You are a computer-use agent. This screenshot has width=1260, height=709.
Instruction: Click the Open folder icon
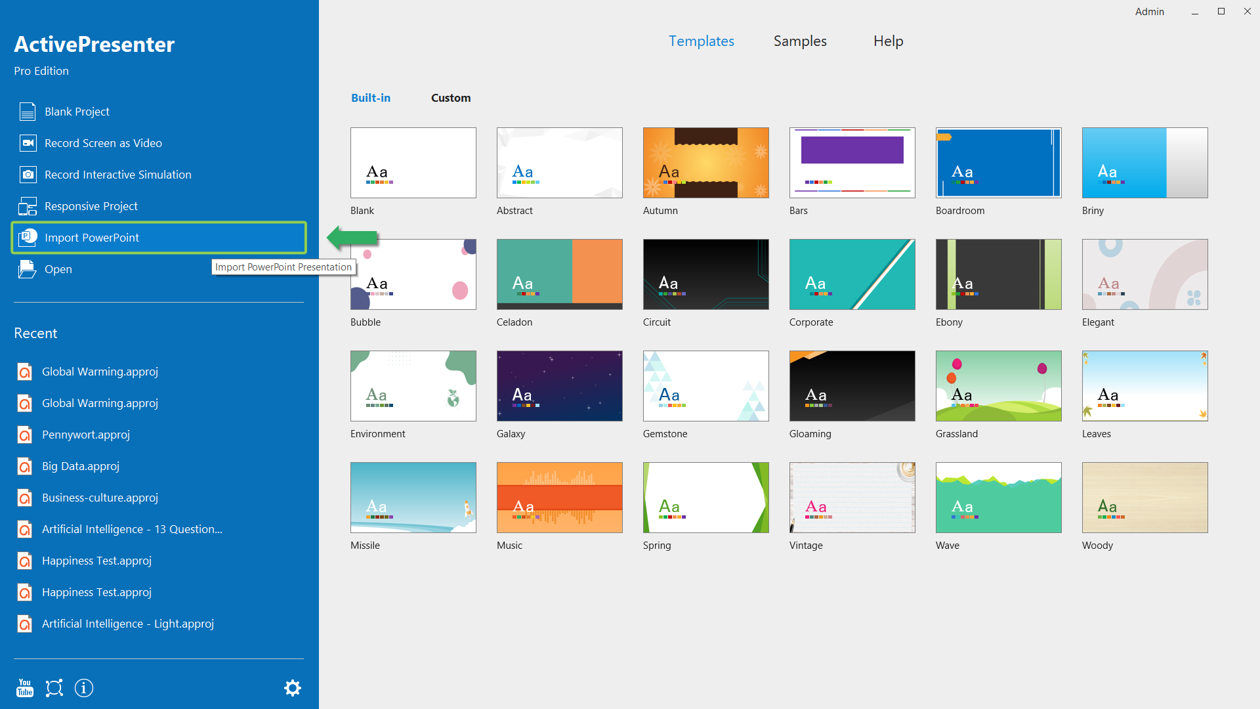point(28,269)
